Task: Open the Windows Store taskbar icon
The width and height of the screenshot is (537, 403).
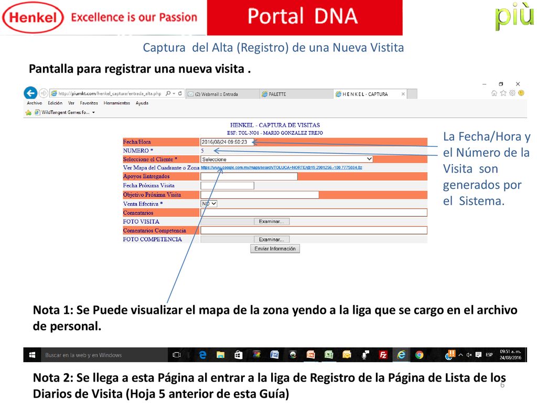Action: 239,355
